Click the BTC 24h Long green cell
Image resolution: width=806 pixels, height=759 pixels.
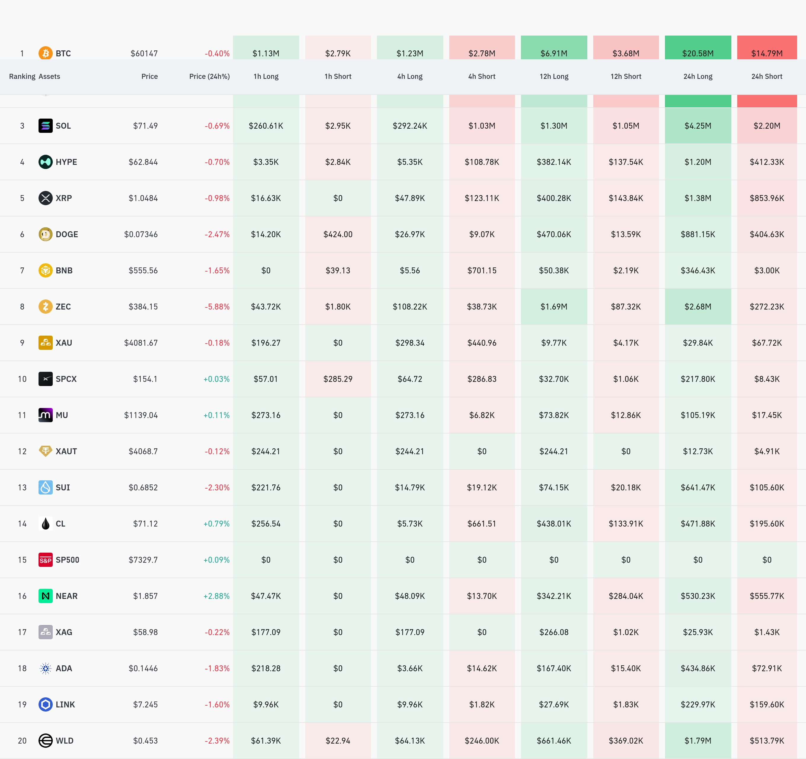tap(698, 47)
